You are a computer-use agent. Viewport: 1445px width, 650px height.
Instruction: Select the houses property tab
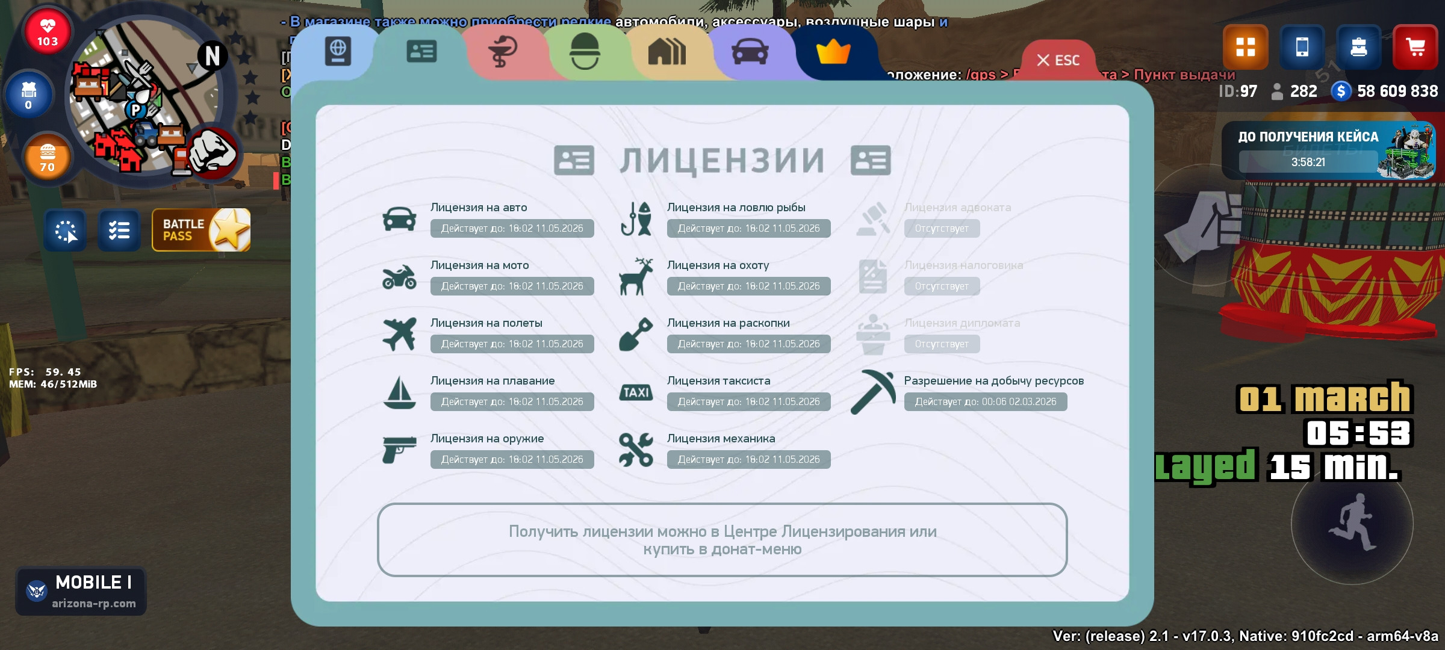667,52
